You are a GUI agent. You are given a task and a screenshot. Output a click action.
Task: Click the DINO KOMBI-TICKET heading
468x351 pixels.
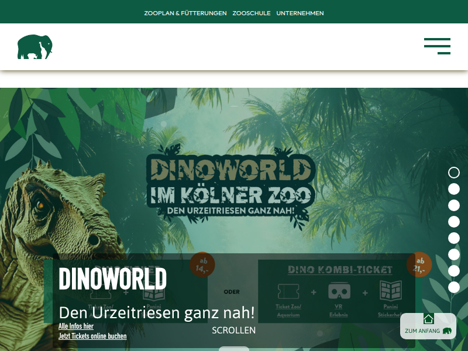pos(340,270)
